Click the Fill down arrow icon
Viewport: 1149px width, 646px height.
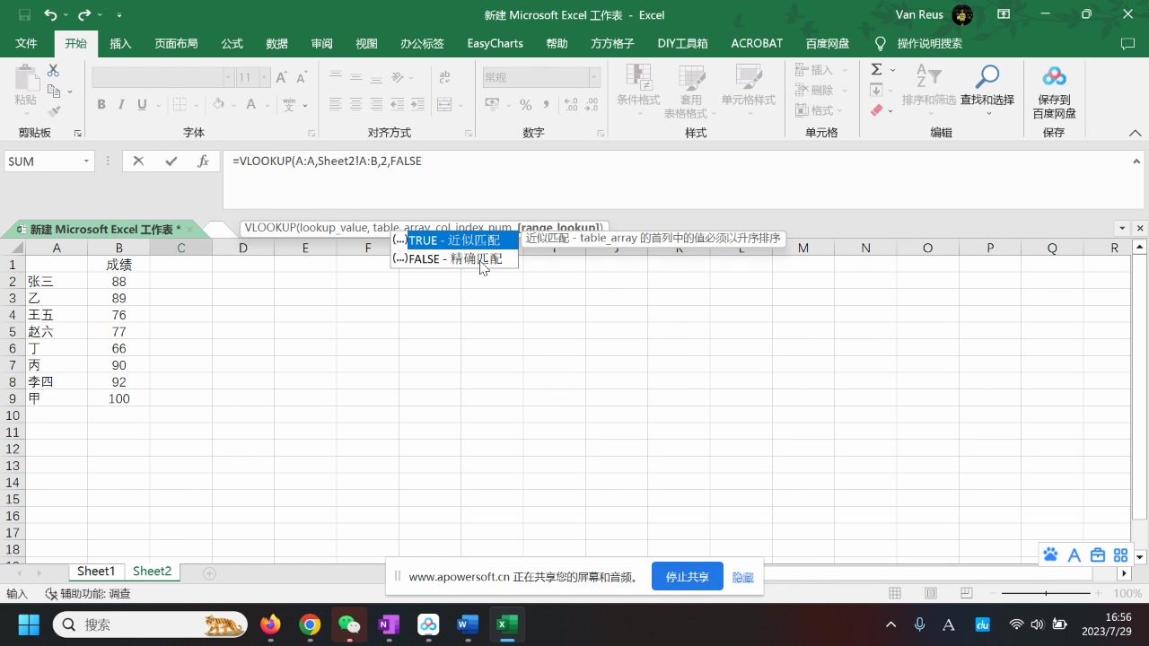click(x=877, y=90)
